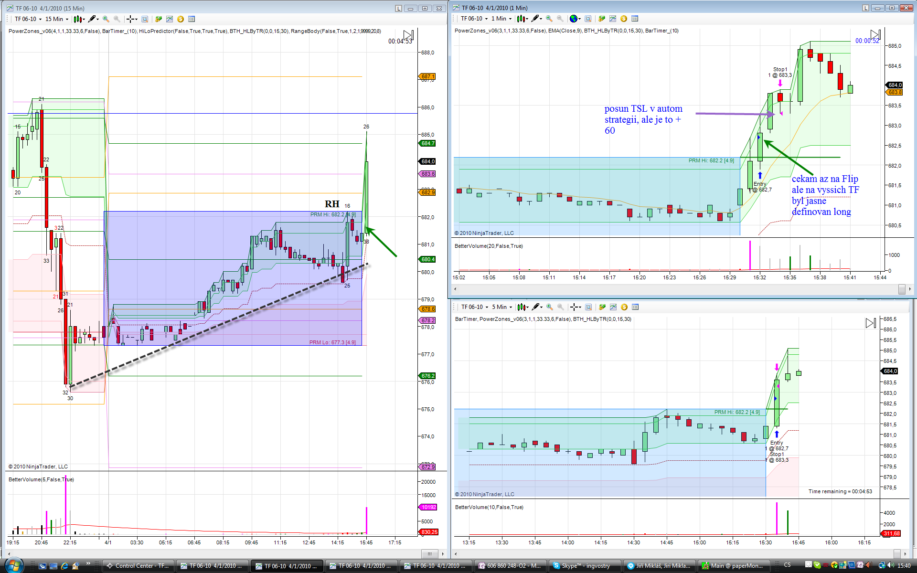Screen dimensions: 917x573
Task: Click scroll-to-latest-bar arrow on 5 Min chart
Action: click(x=870, y=323)
